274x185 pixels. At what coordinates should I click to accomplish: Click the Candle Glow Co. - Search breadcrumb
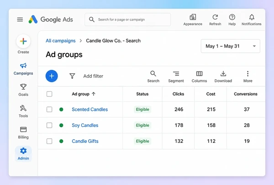tap(113, 41)
